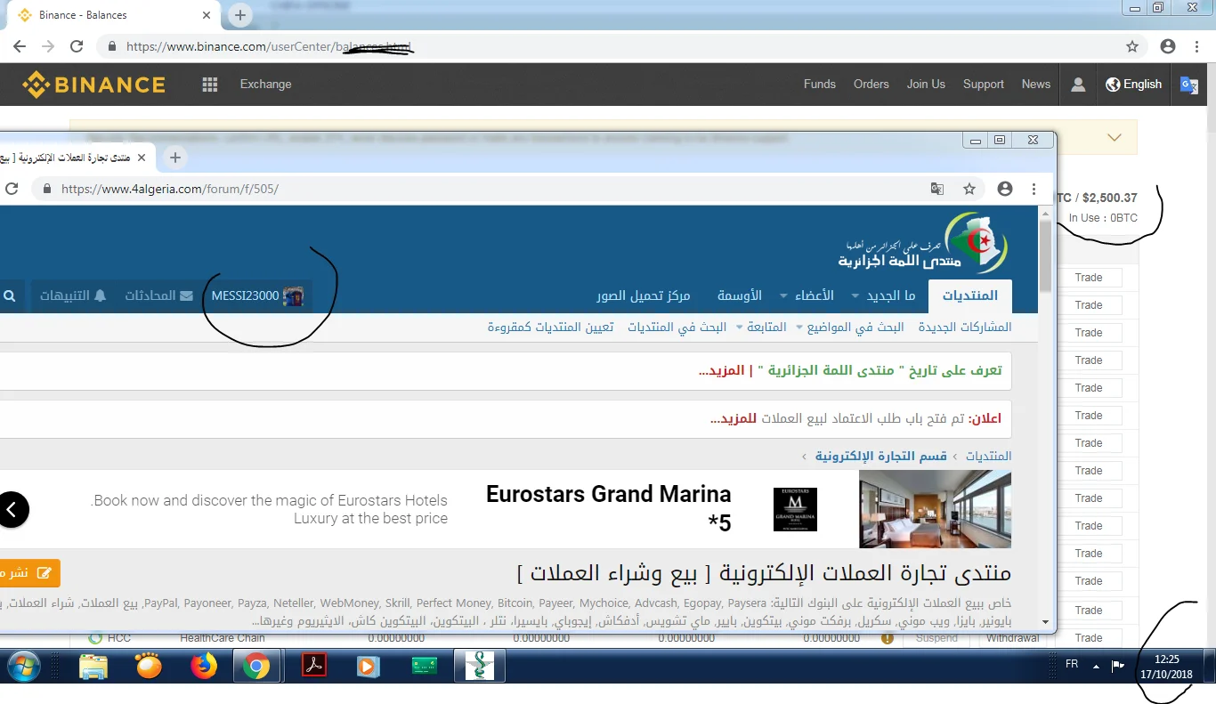Bookmark the 4algeria forum page with star
Image resolution: width=1216 pixels, height=704 pixels.
click(x=969, y=189)
